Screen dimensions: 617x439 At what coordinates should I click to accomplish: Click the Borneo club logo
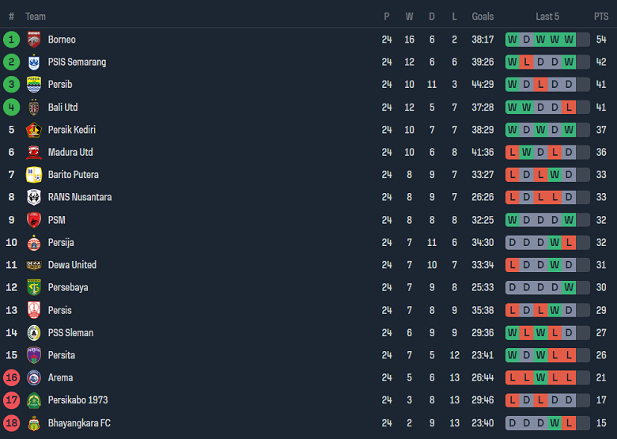(33, 40)
